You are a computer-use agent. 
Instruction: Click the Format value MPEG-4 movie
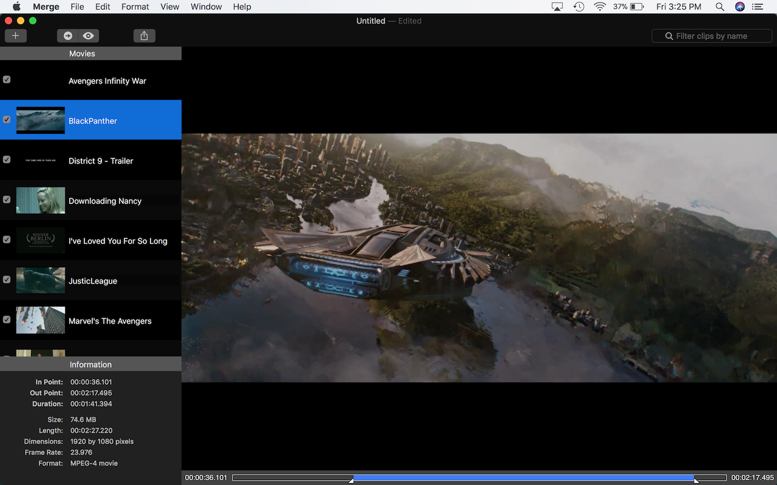[94, 463]
